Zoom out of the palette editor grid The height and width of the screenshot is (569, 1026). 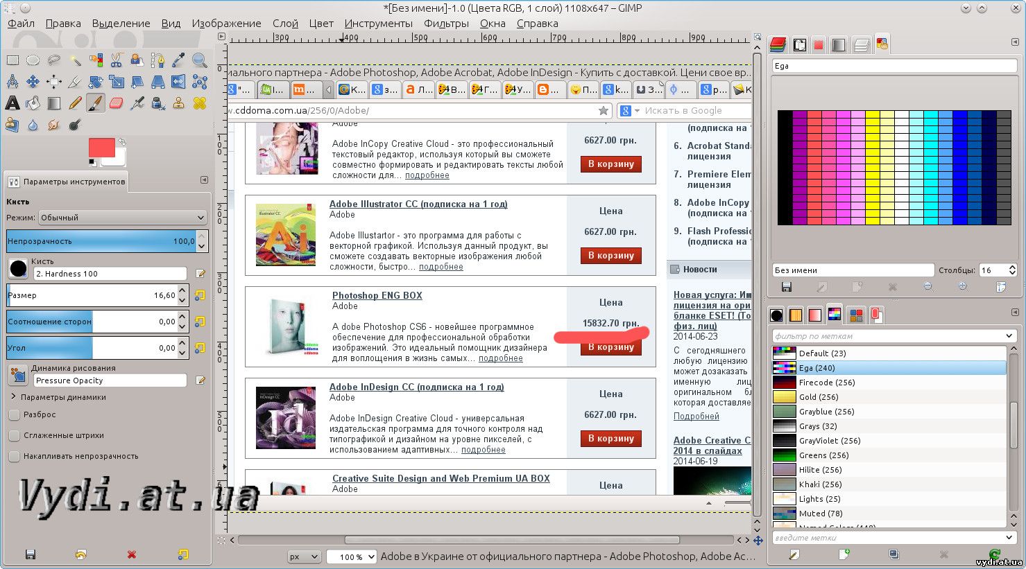pos(928,287)
